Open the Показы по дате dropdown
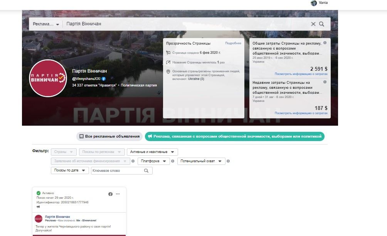The image size is (387, 236). click(70, 171)
